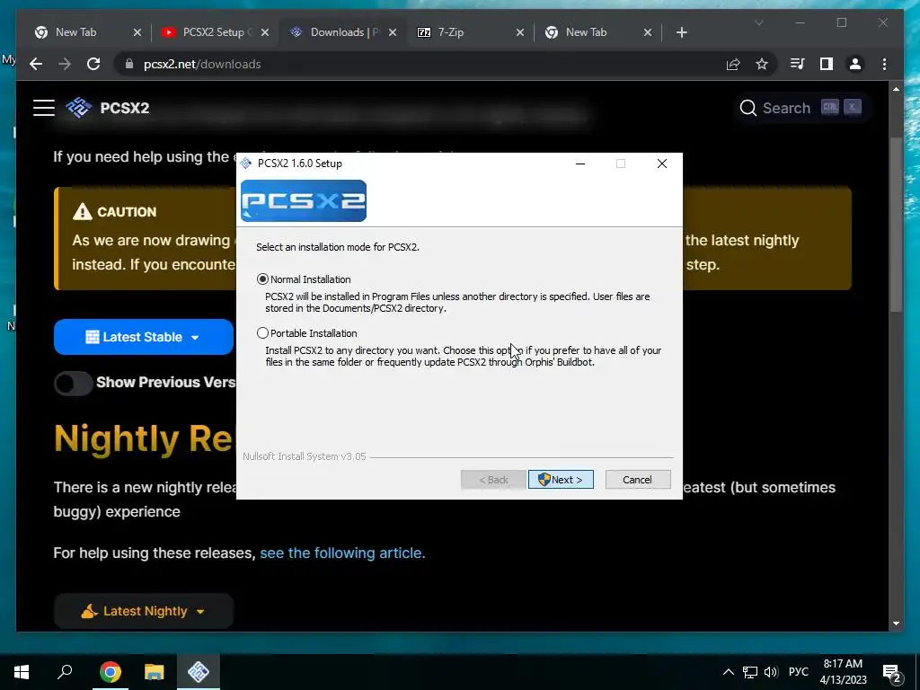Open Windows taskbar search
Image resolution: width=920 pixels, height=690 pixels.
65,672
